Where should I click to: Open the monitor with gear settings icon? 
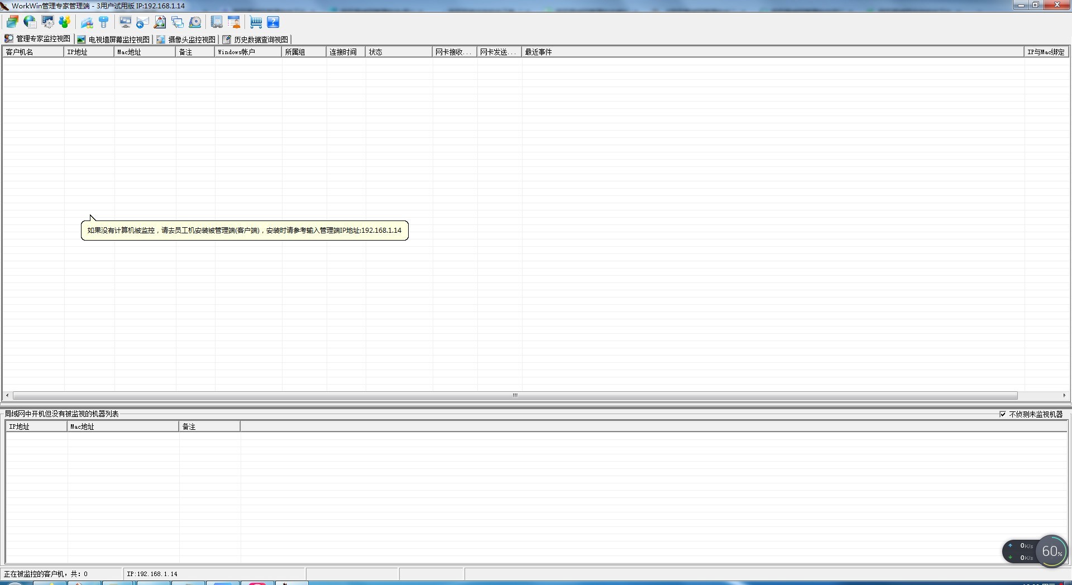[x=48, y=22]
